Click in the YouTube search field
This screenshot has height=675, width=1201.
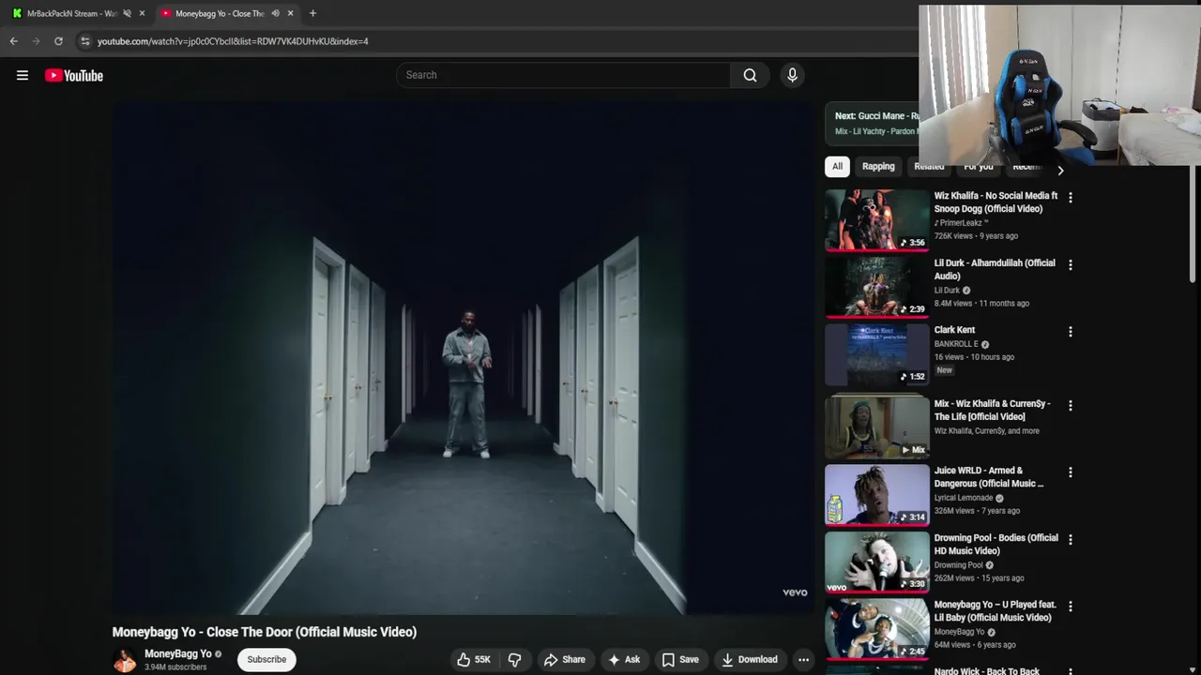tap(563, 75)
